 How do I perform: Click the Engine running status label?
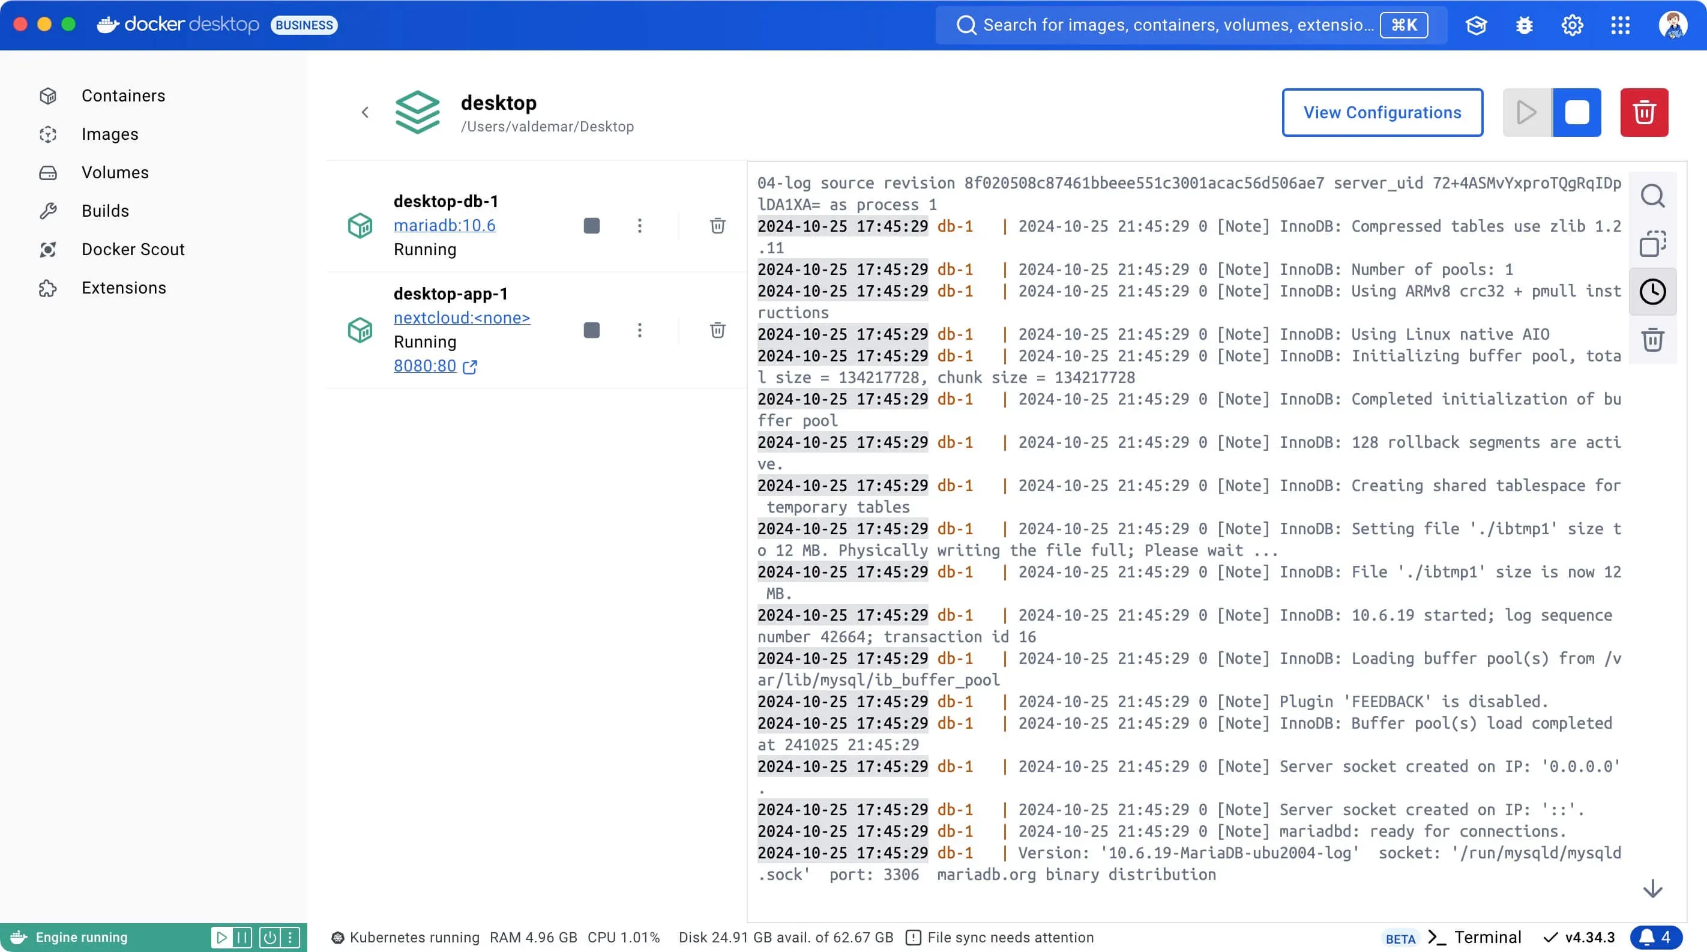pos(82,938)
